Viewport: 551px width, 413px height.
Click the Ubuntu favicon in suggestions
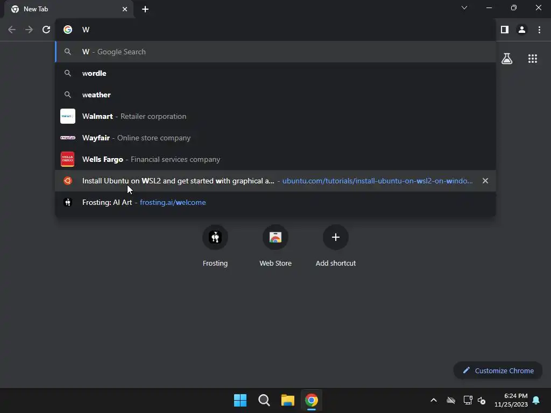click(68, 181)
